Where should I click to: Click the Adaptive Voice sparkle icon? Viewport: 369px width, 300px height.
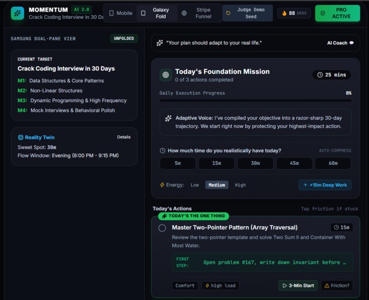coord(168,118)
